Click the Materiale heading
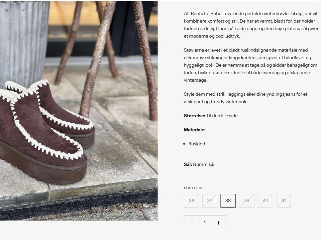 (x=195, y=130)
